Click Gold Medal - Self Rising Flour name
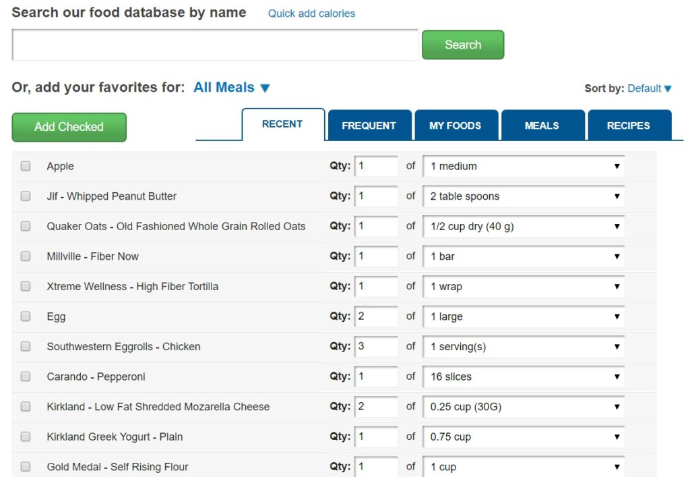Screen dimensions: 690x477 coord(117,467)
